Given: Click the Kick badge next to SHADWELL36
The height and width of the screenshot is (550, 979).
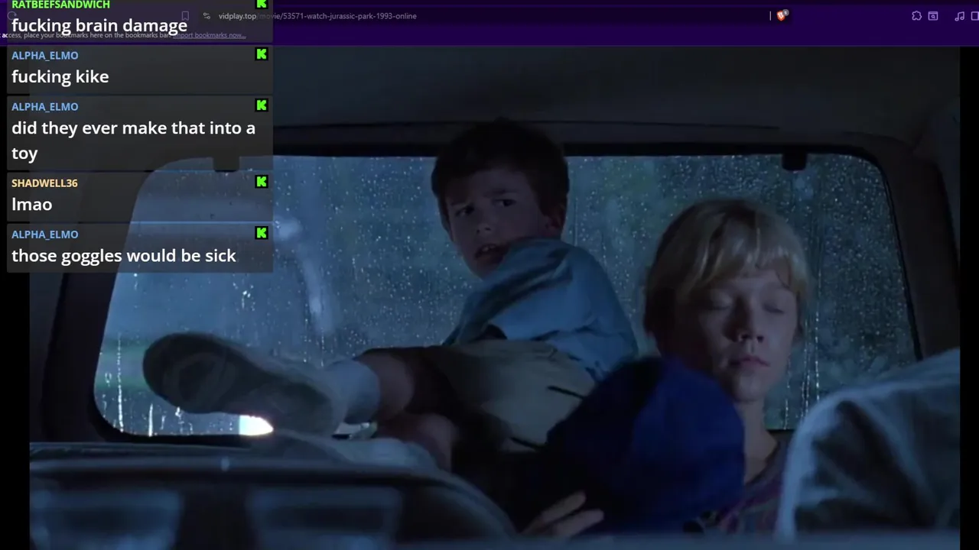Looking at the screenshot, I should tap(262, 182).
